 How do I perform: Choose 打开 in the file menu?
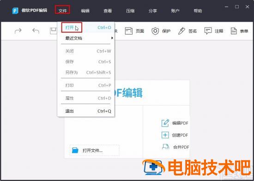86,28
